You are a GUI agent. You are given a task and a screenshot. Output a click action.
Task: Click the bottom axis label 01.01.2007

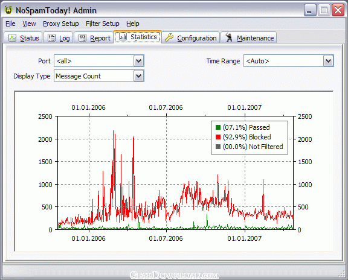(x=244, y=238)
